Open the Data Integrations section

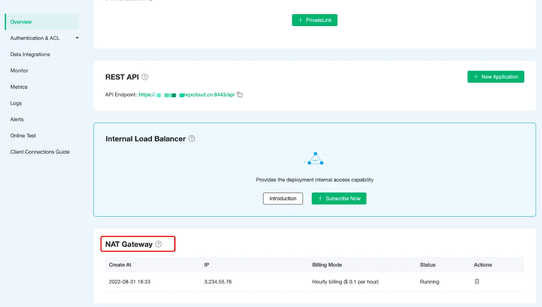(30, 54)
